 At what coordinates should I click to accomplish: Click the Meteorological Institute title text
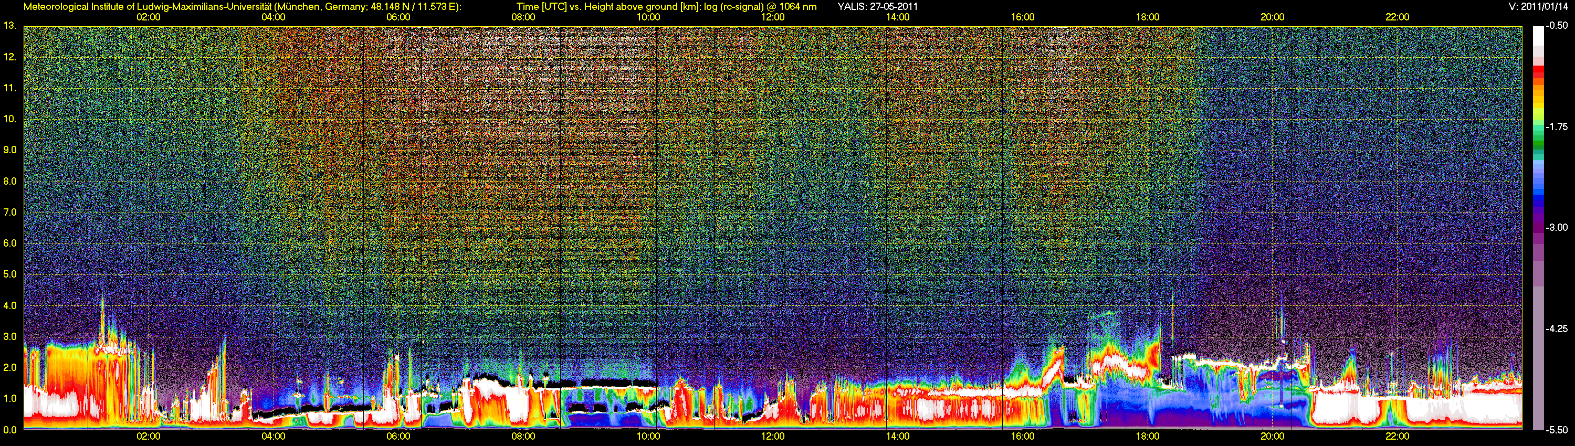[242, 7]
